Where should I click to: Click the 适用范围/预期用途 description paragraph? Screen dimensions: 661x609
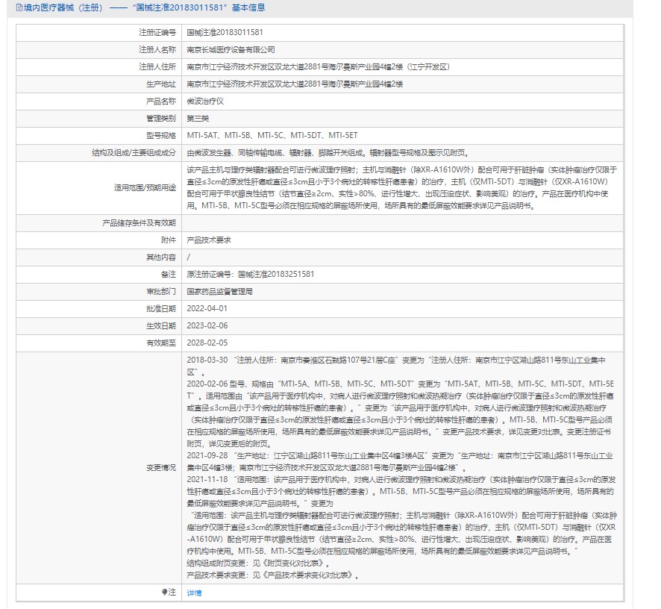401,187
